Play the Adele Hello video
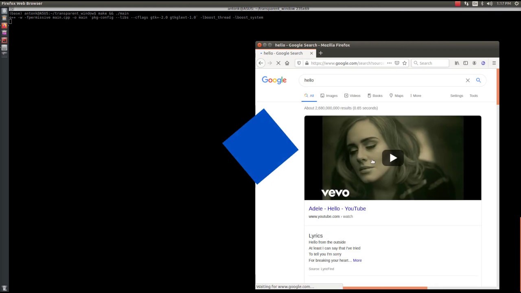This screenshot has width=521, height=293. point(393,158)
